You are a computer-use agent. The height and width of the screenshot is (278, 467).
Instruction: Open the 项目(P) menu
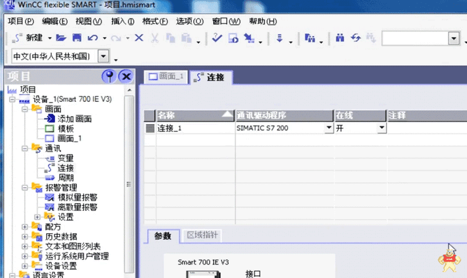pyautogui.click(x=21, y=22)
